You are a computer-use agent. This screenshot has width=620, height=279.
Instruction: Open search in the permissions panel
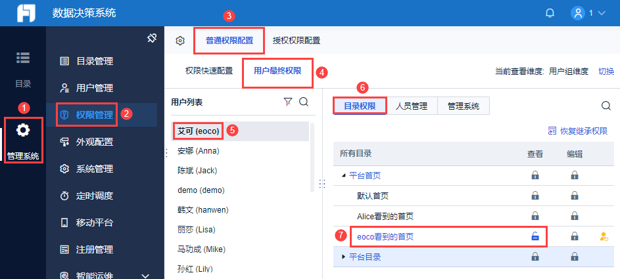pyautogui.click(x=606, y=106)
